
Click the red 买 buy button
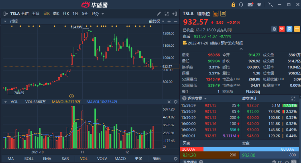coord(282,29)
